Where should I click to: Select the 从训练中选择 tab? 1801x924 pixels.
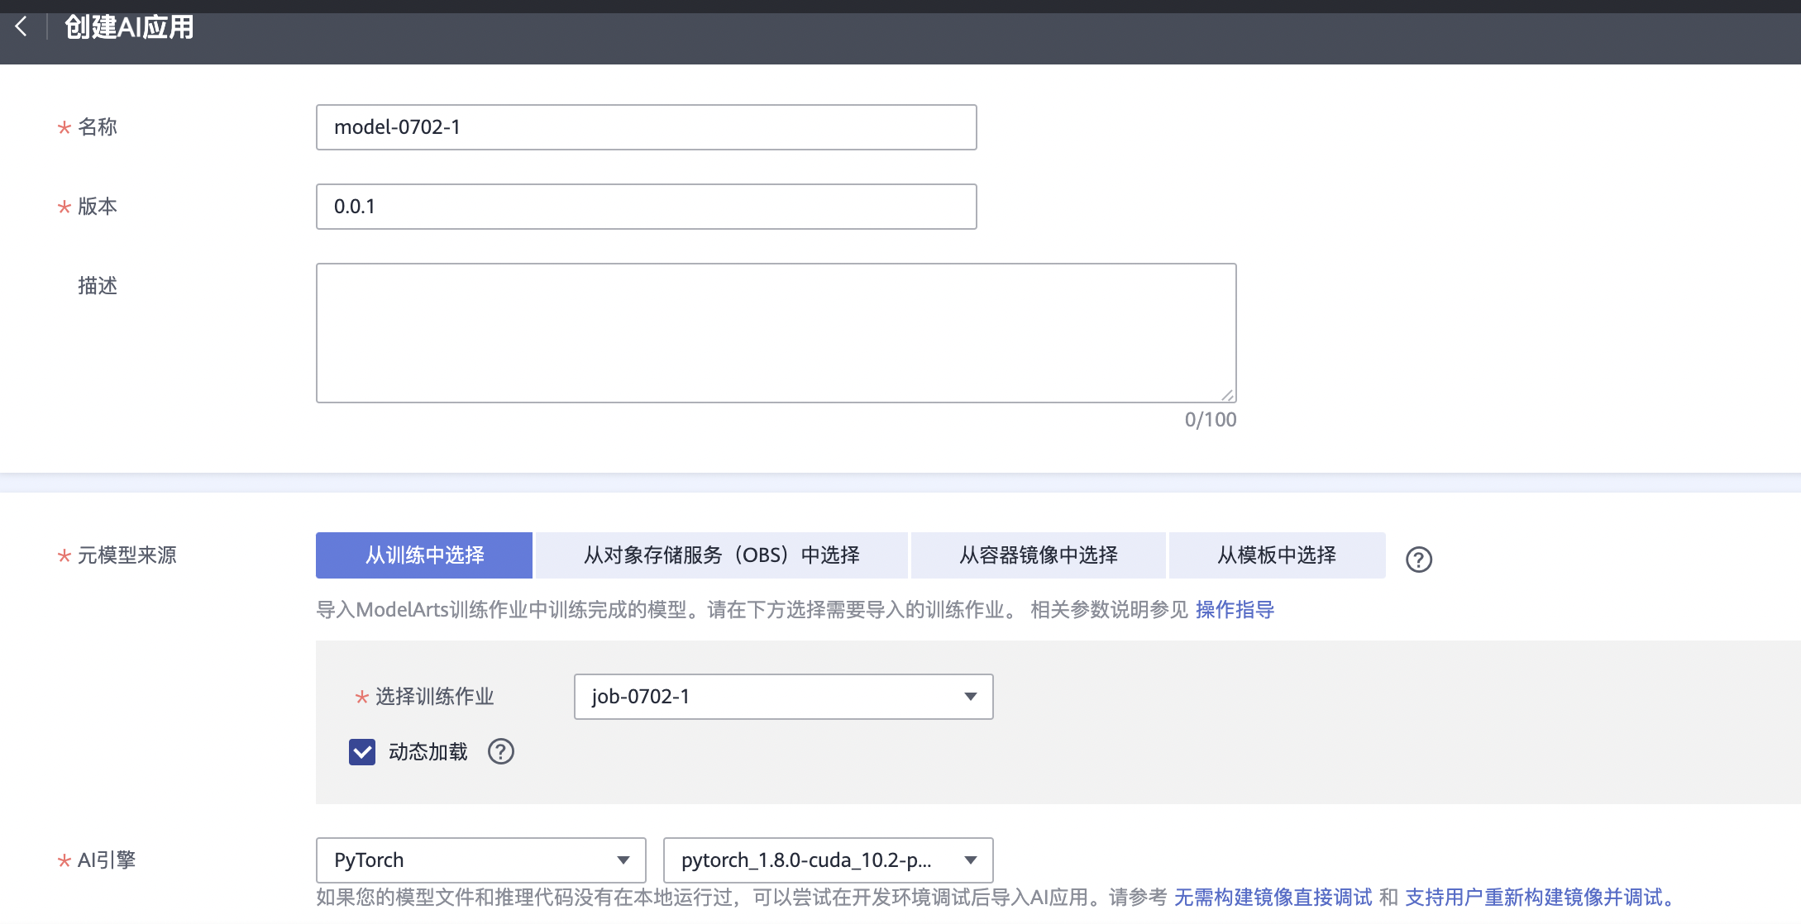click(x=424, y=555)
